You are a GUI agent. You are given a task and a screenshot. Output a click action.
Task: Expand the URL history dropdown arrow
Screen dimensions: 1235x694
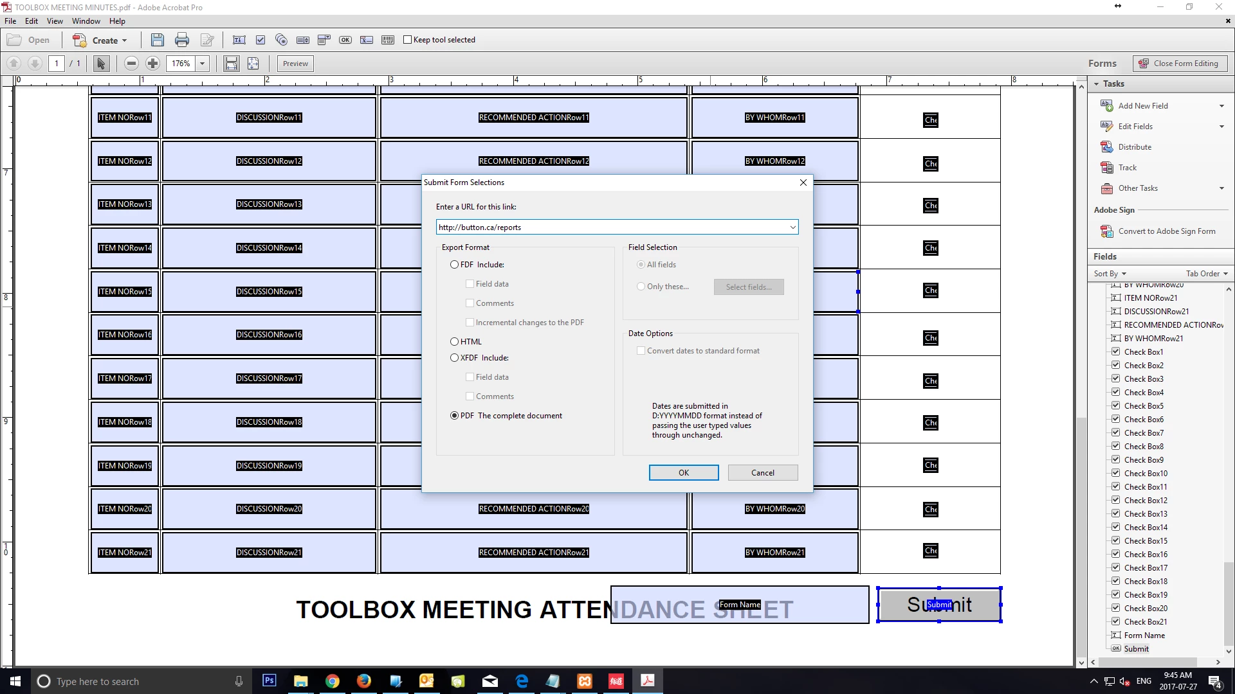click(792, 227)
